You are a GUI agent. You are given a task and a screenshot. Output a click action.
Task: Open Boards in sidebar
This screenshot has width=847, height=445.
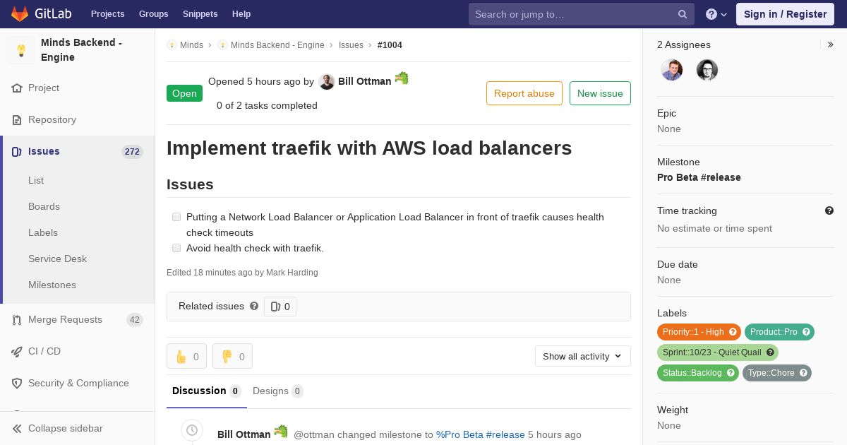click(x=44, y=206)
